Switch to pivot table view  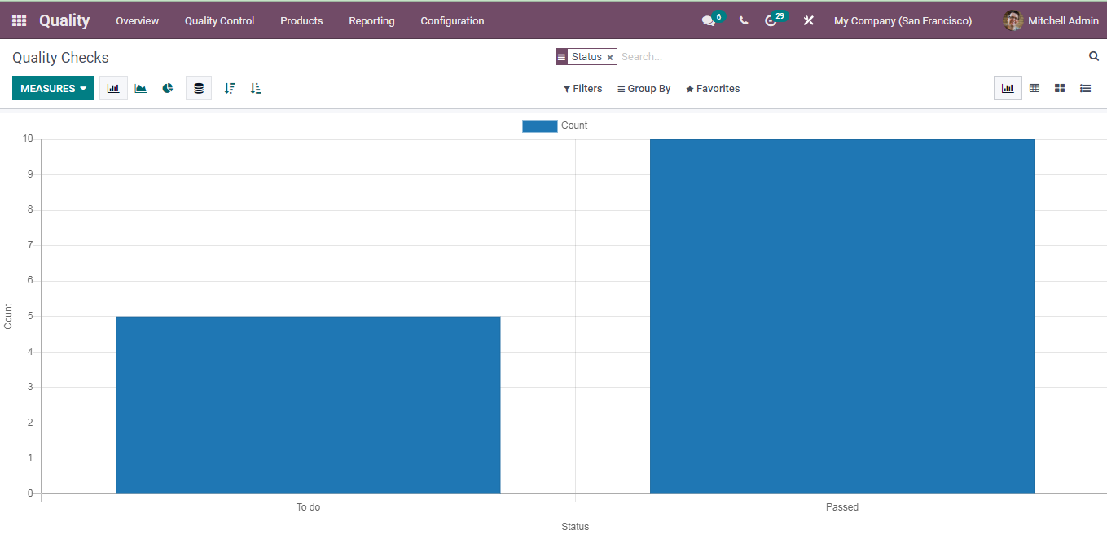click(x=1034, y=88)
